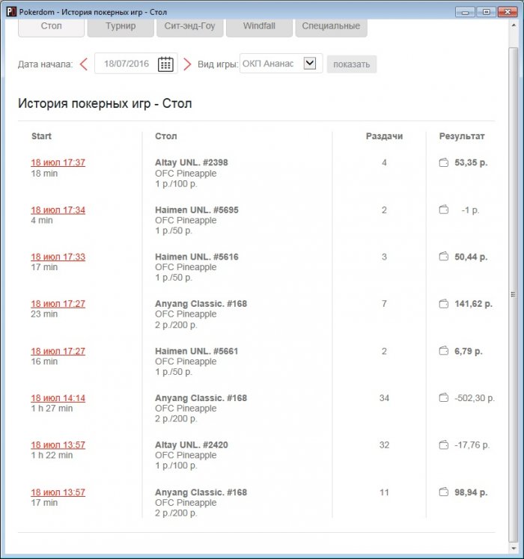Image resolution: width=524 pixels, height=559 pixels.
Task: Open session 18 июл 14:14 link
Action: coord(58,398)
